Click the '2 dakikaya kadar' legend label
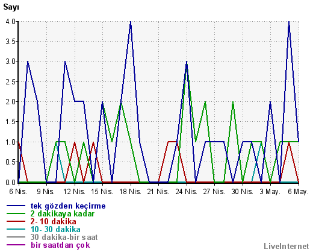This screenshot has height=252, width=313. tap(63, 214)
